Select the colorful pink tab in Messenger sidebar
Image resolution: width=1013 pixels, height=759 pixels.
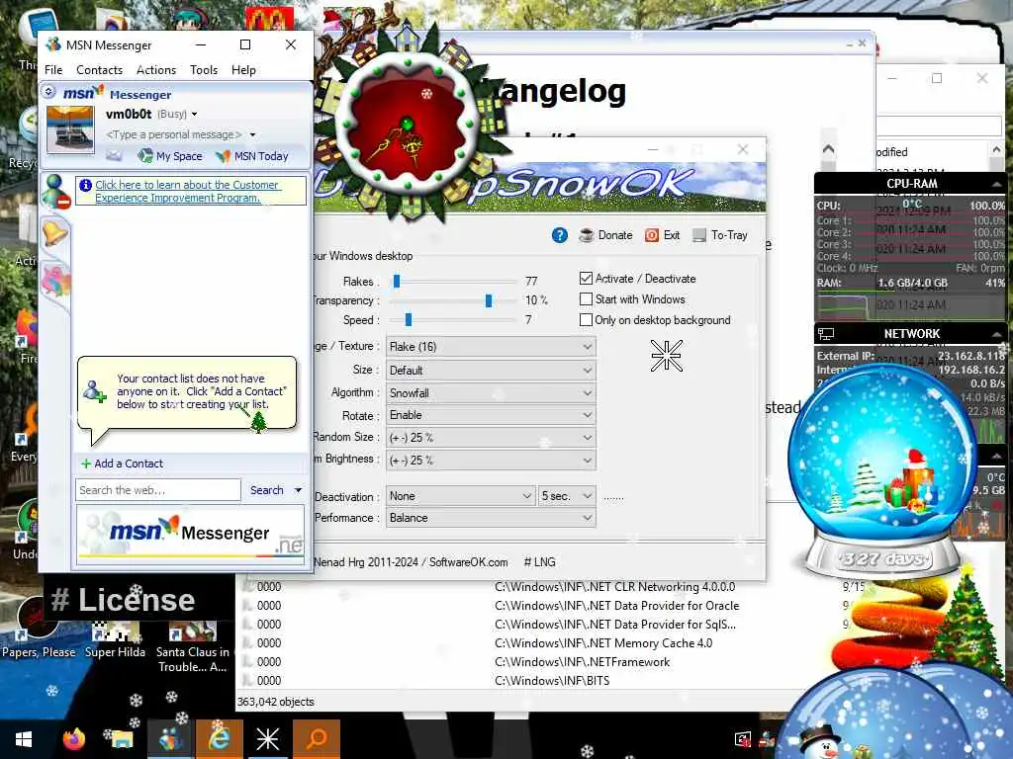point(55,282)
